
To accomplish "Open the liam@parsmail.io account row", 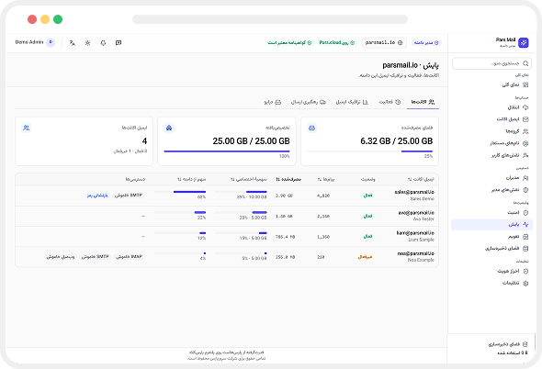I will (227, 236).
